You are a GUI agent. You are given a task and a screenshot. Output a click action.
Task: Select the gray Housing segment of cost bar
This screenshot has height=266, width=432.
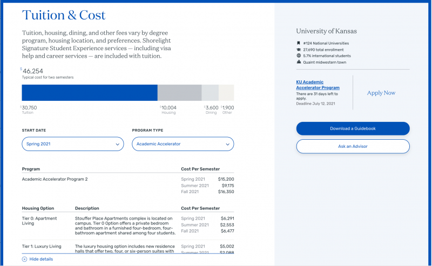(179, 93)
